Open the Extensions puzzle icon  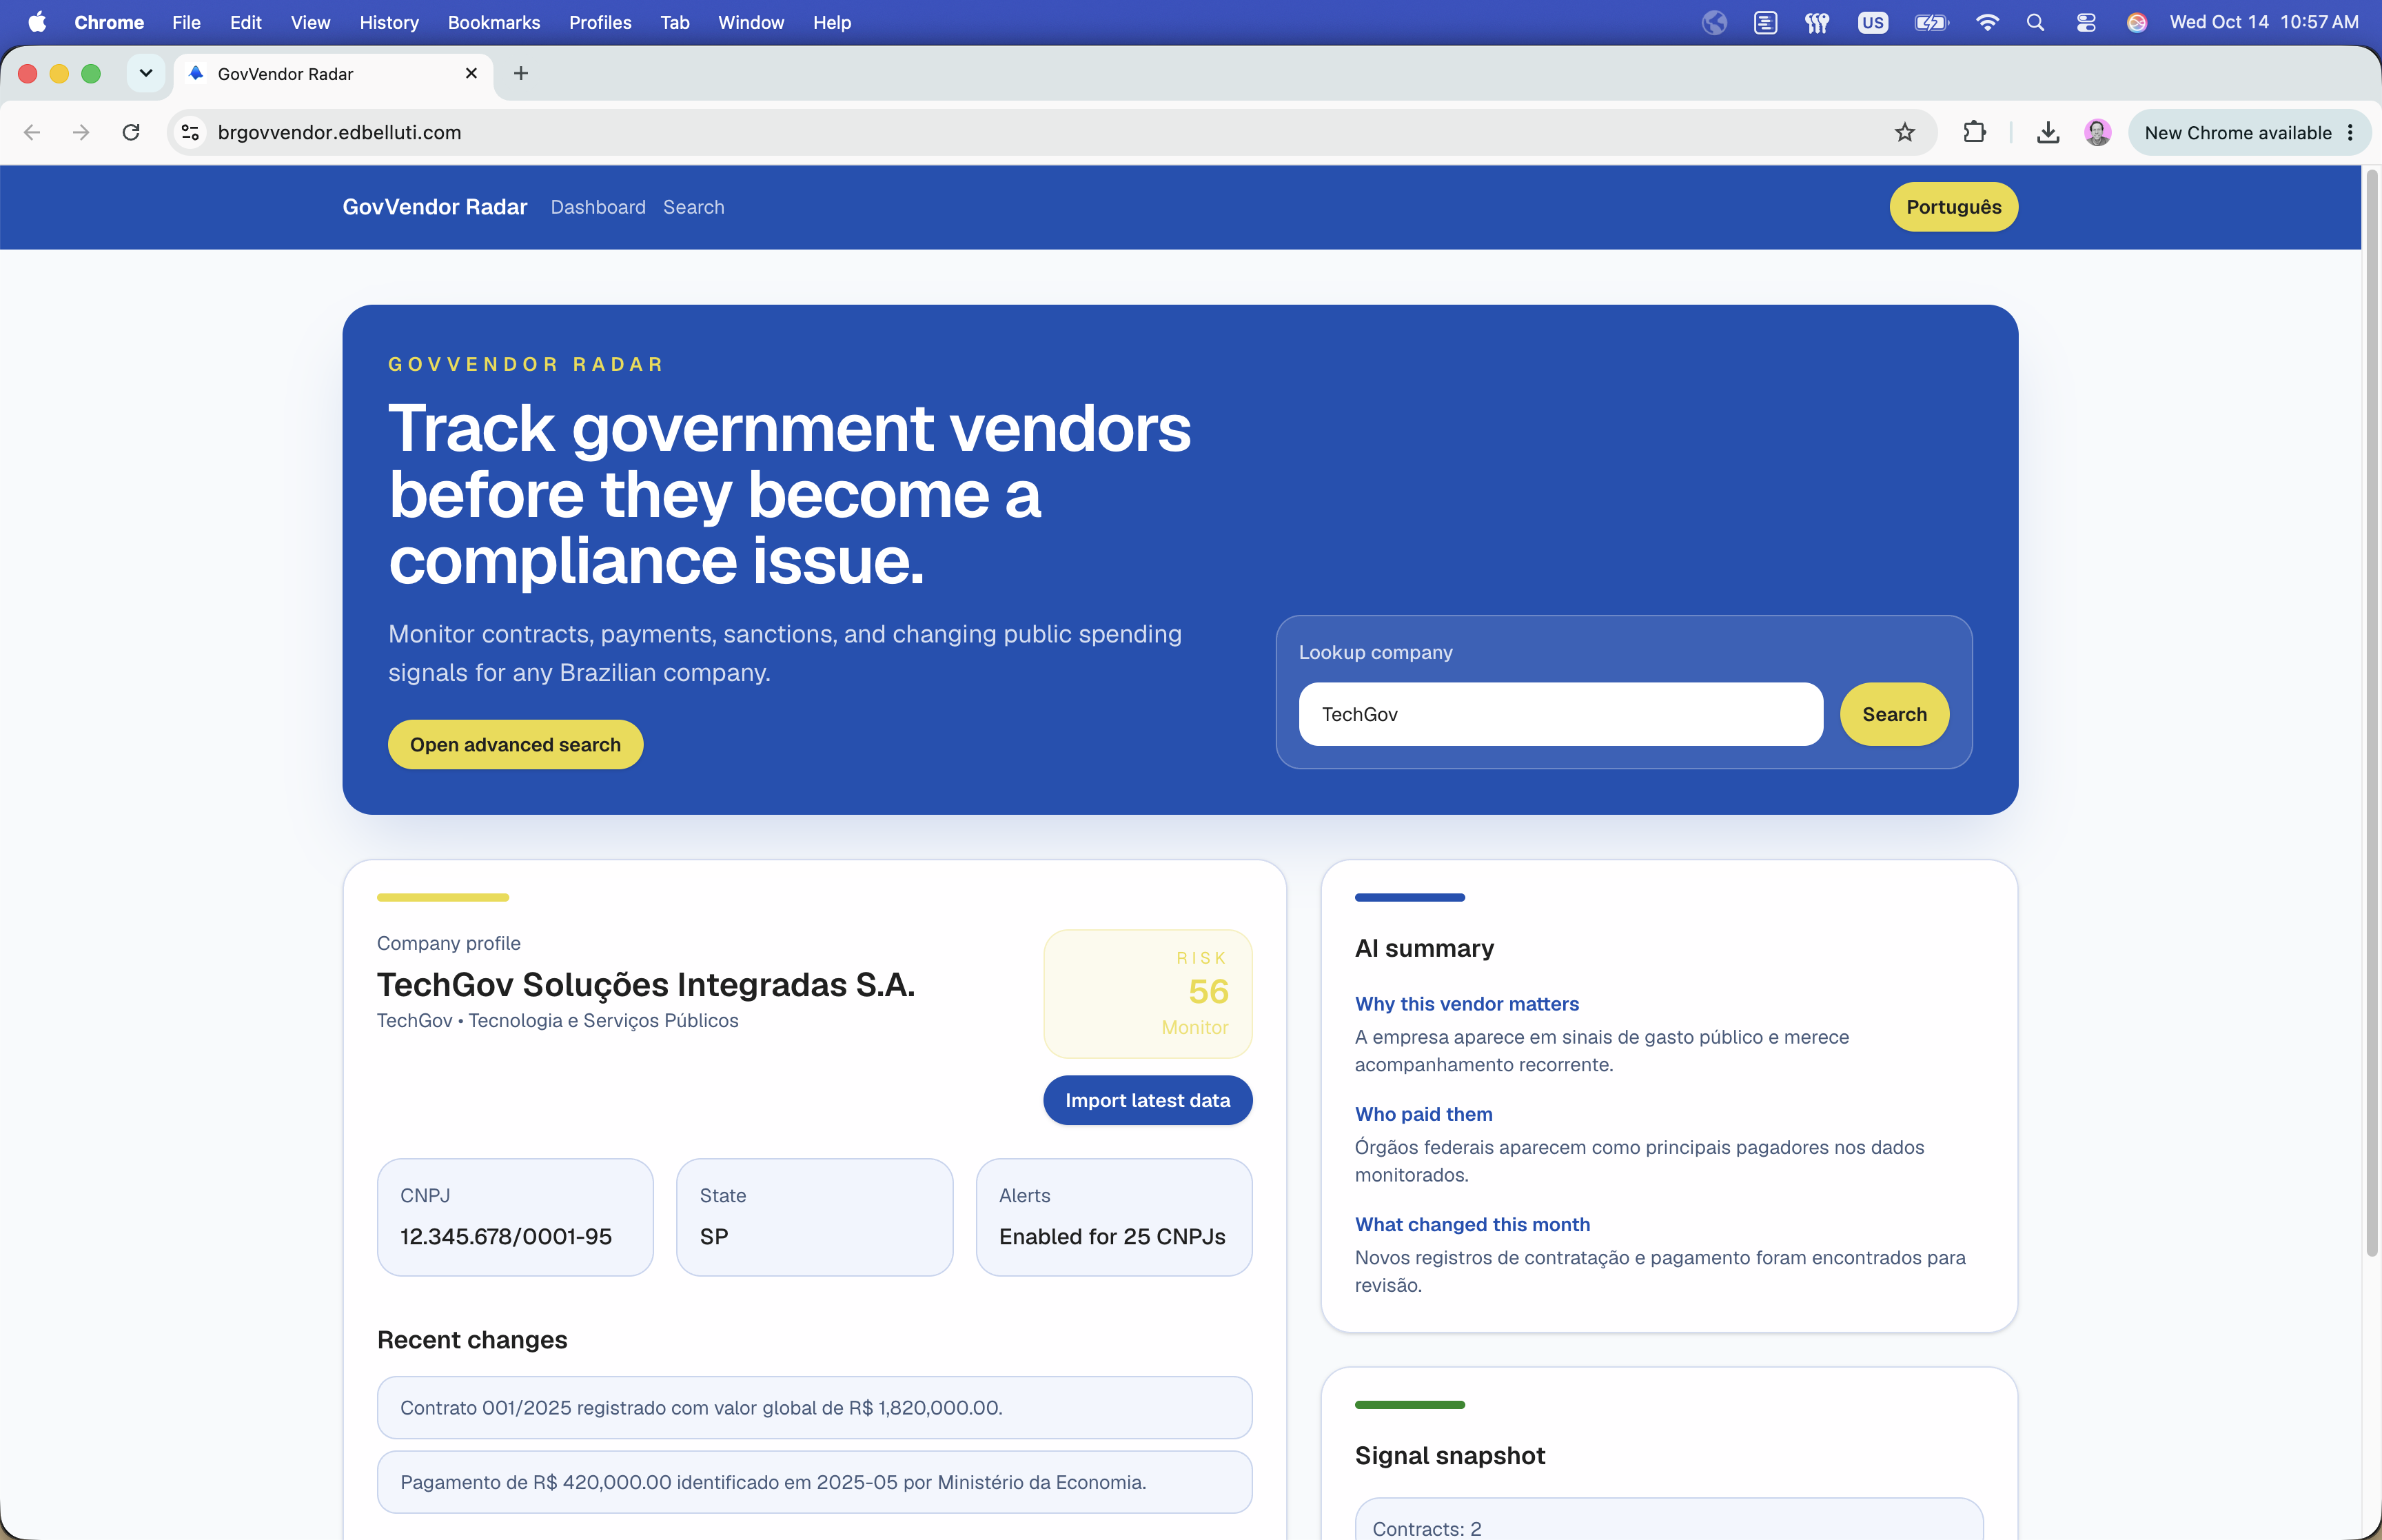tap(1974, 132)
